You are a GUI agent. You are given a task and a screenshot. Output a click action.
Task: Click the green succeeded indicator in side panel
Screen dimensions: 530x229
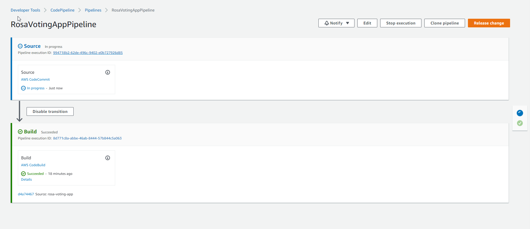point(520,123)
